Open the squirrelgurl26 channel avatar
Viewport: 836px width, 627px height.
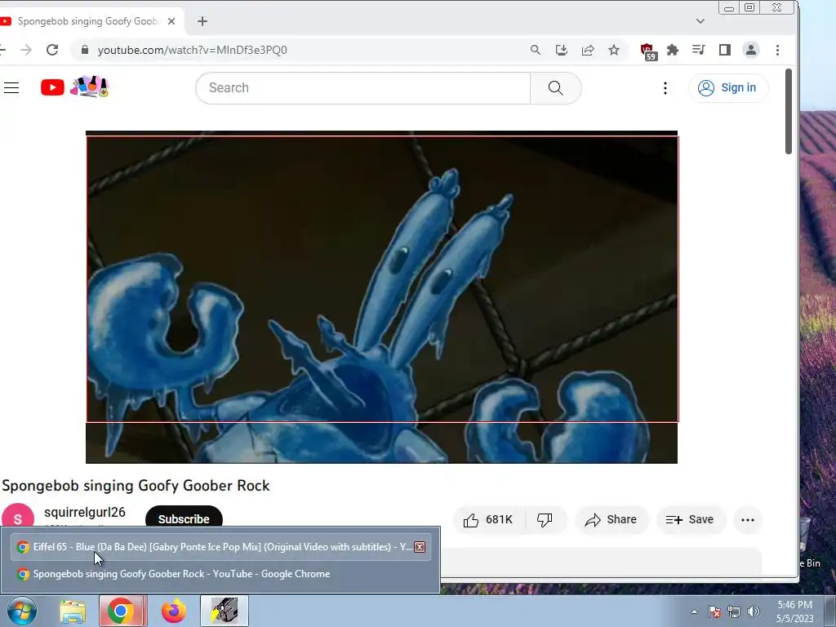point(18,517)
